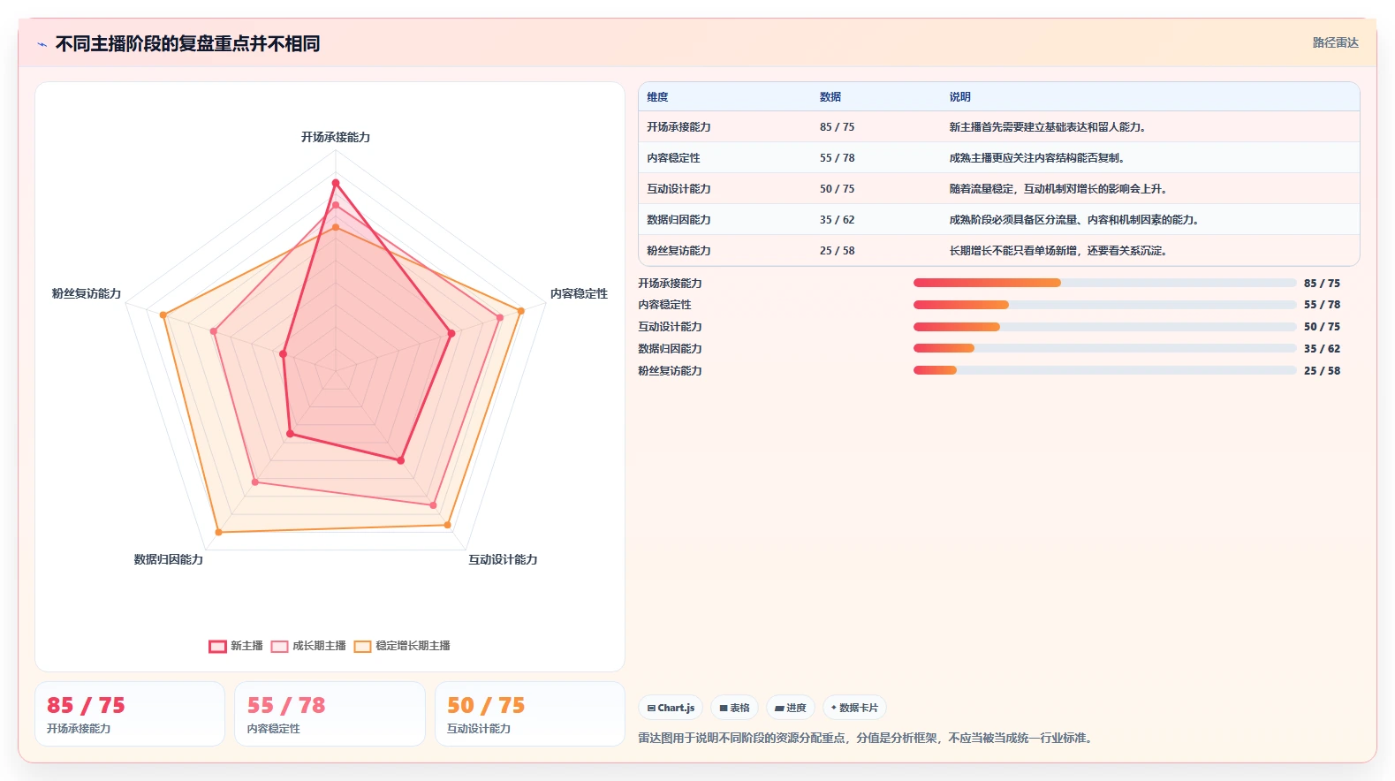Click the 进度 tag
This screenshot has height=781, width=1395.
pyautogui.click(x=791, y=708)
